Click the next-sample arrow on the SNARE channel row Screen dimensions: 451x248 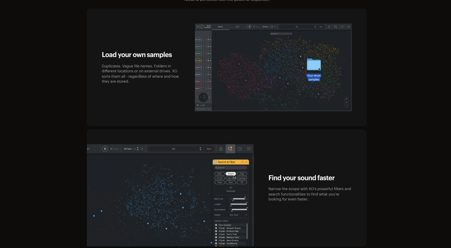[x=211, y=74]
